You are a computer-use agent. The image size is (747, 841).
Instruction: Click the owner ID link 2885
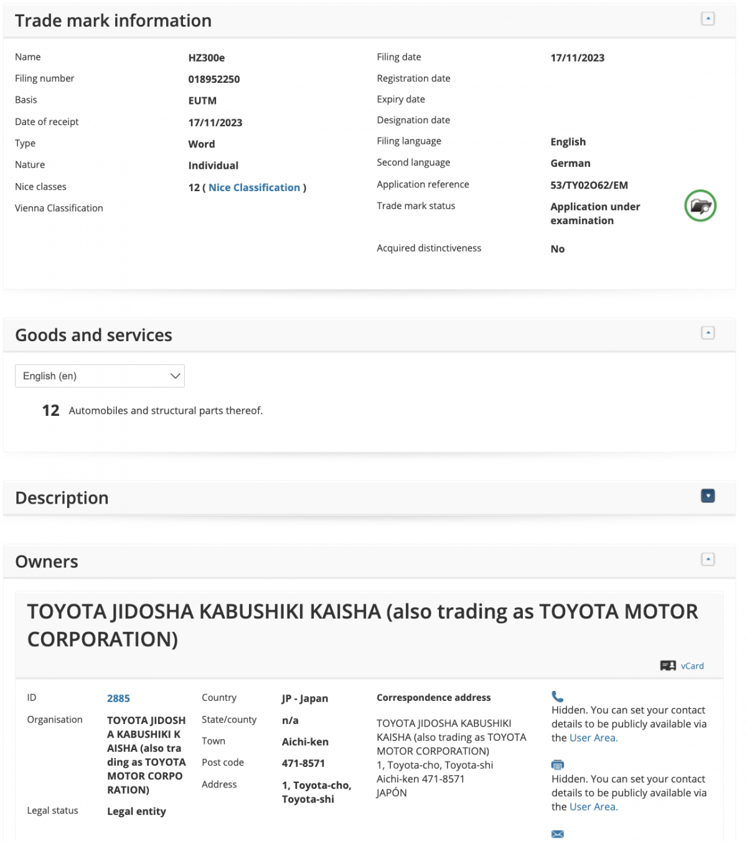(119, 698)
